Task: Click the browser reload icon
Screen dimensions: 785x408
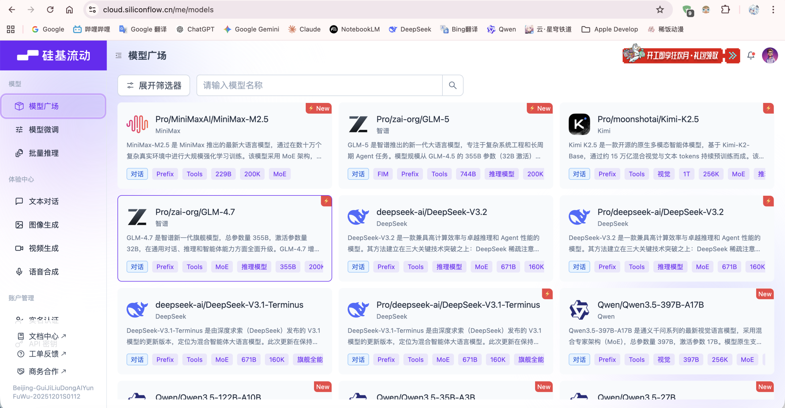Action: [50, 10]
